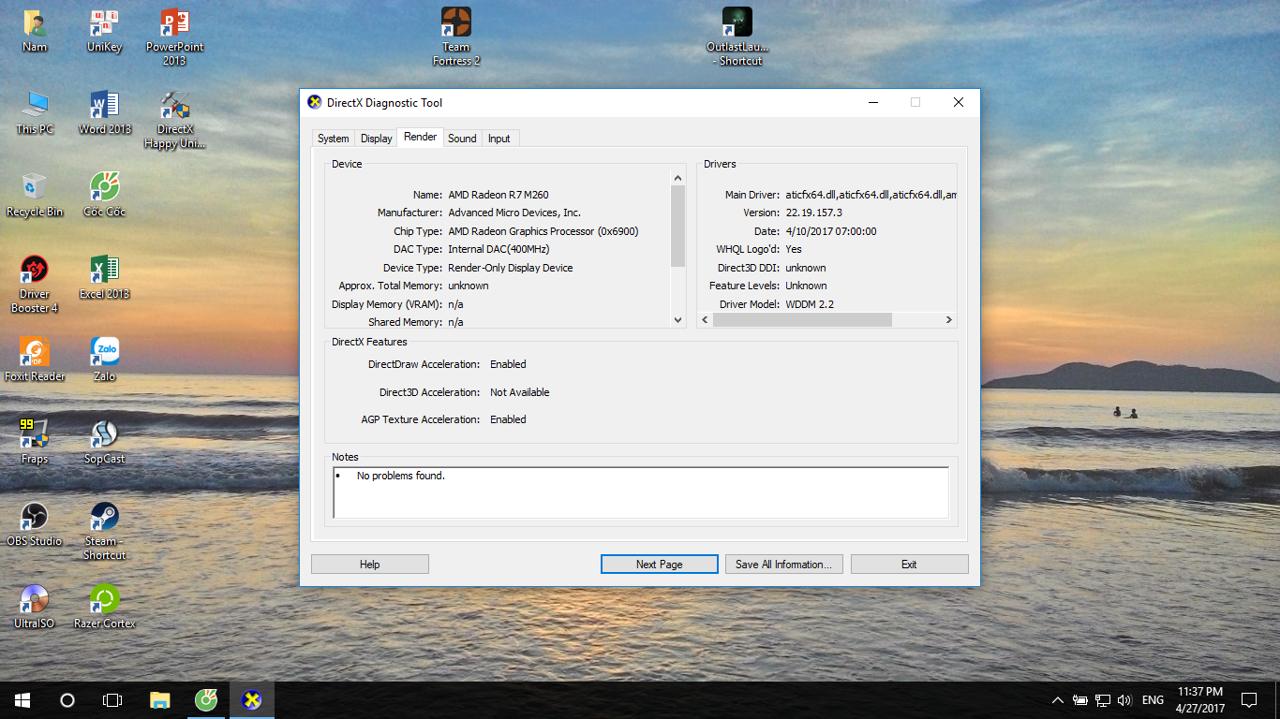Click the Drivers panel scroll right arrow
This screenshot has height=719, width=1280.
[x=948, y=320]
